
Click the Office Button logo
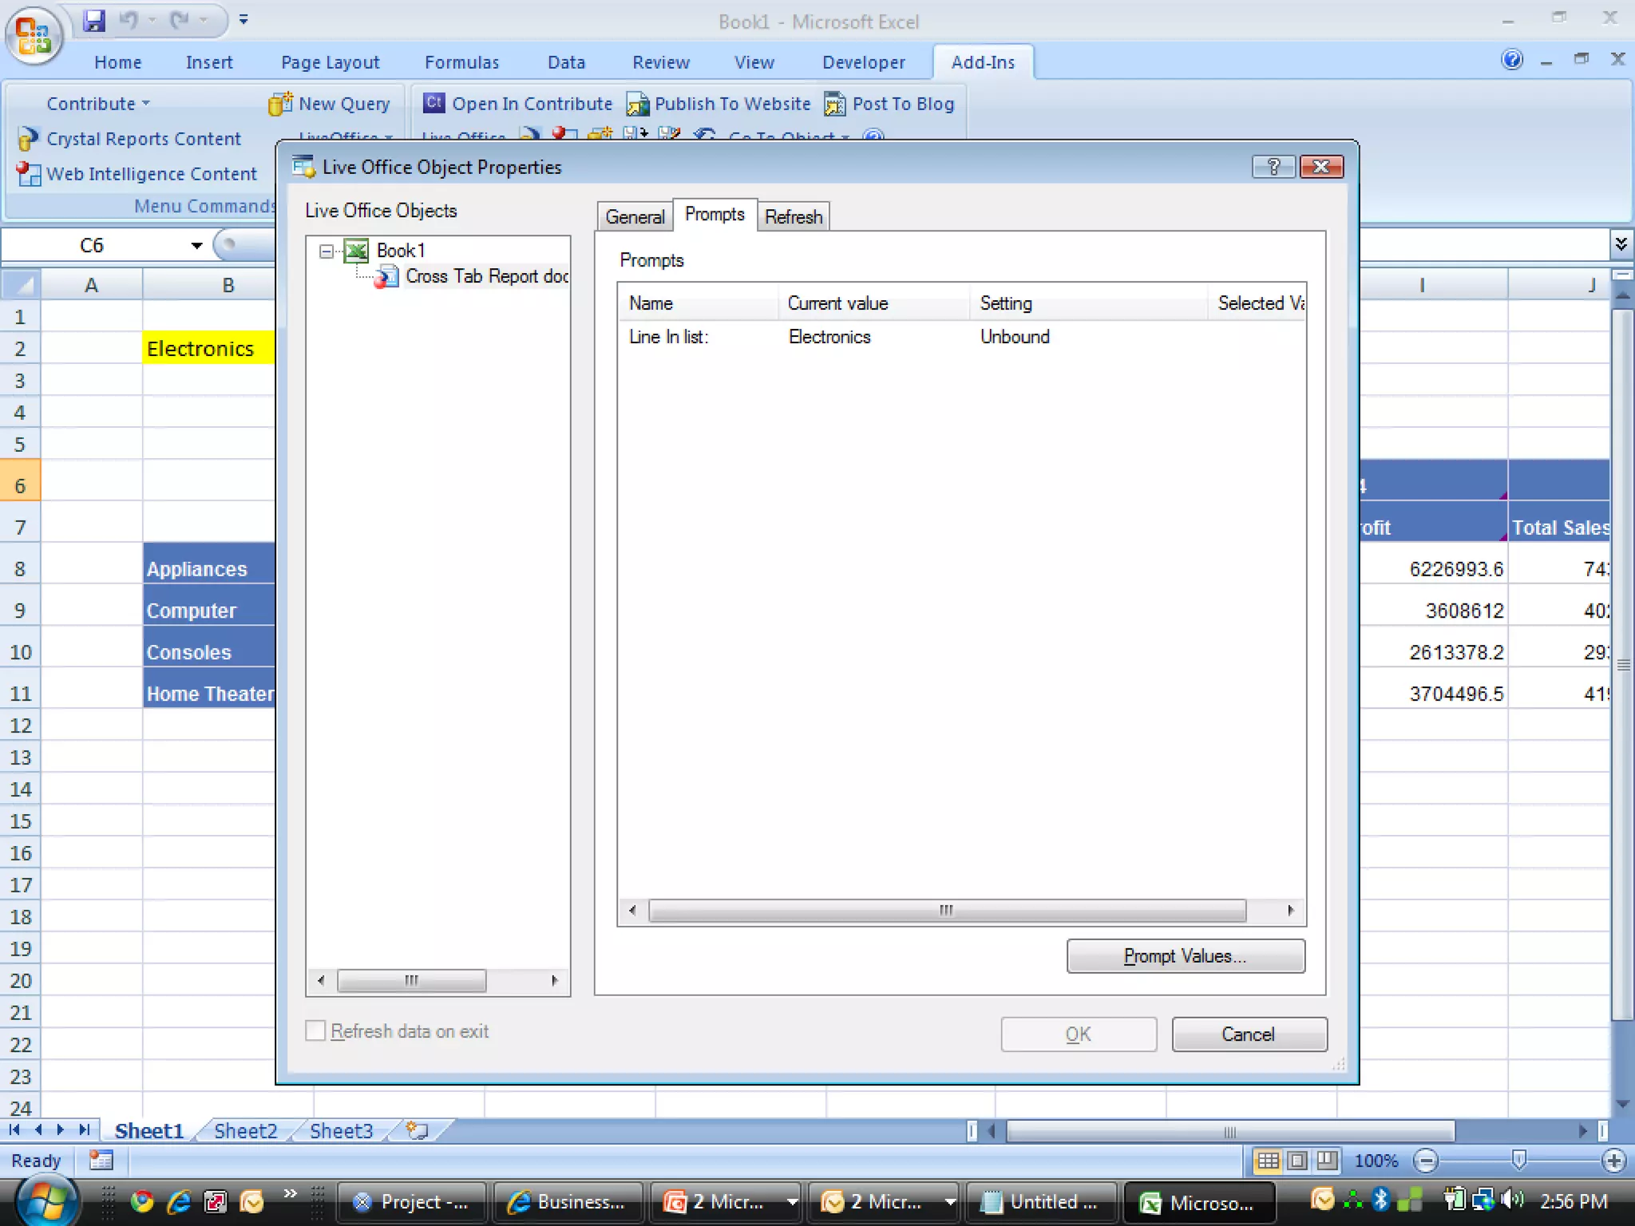point(34,35)
